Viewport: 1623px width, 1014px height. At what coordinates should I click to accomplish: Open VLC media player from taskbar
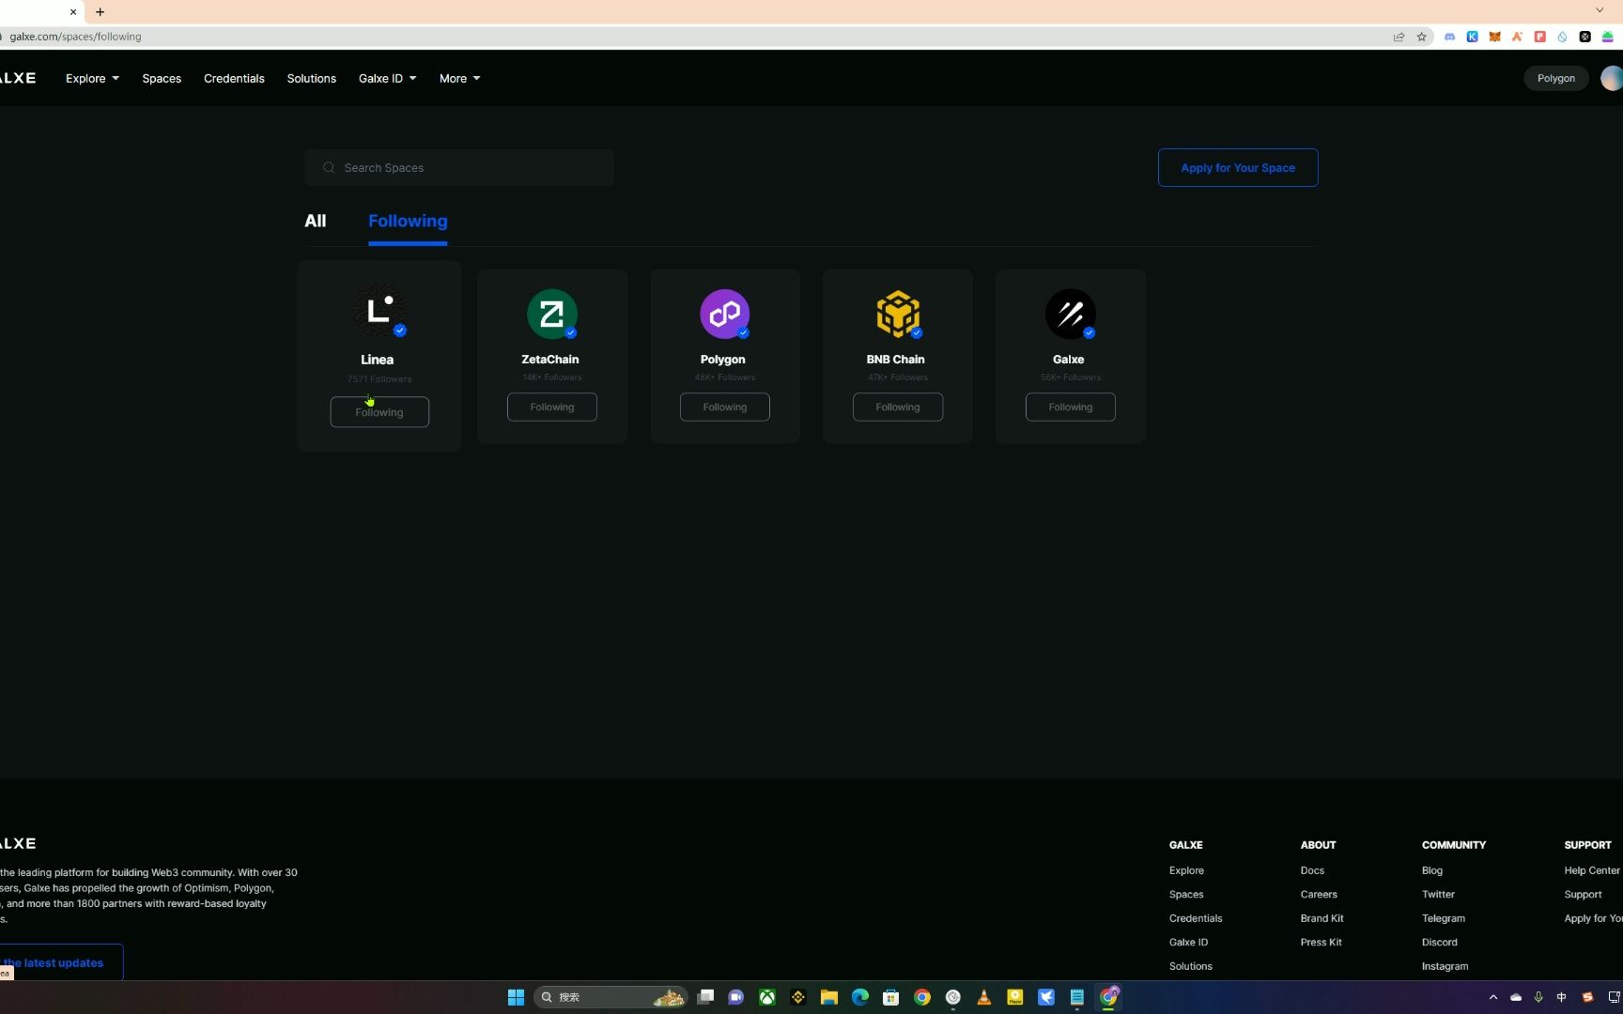(984, 997)
